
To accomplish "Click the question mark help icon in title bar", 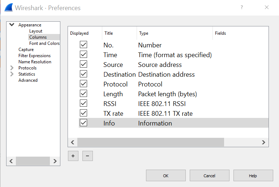I will coord(241,7).
